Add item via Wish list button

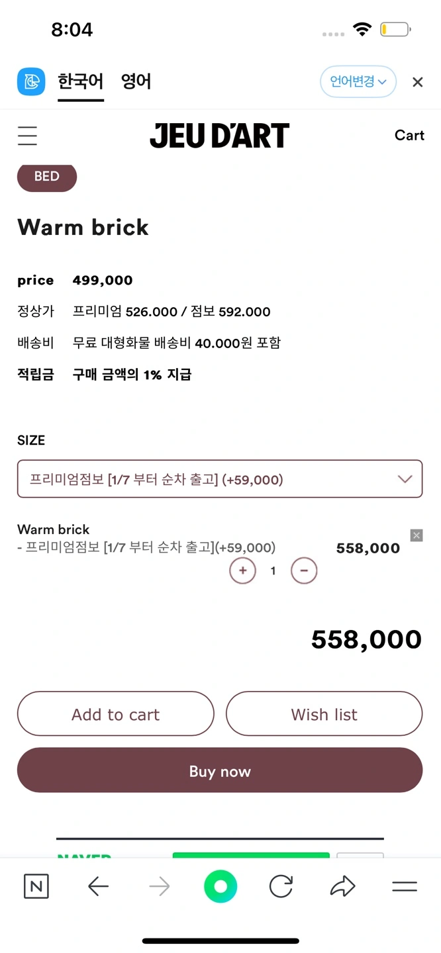(324, 714)
